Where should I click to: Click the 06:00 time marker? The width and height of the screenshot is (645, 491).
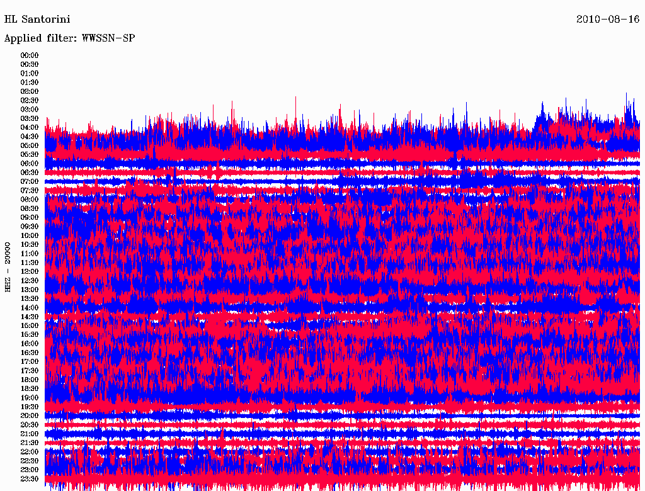tap(30, 164)
